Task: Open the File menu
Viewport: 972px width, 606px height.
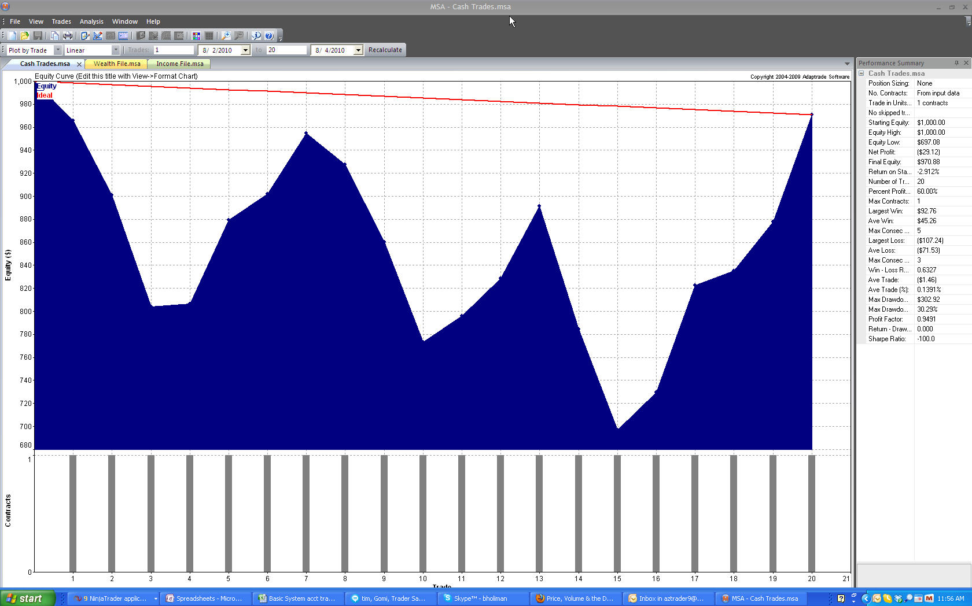Action: [15, 21]
